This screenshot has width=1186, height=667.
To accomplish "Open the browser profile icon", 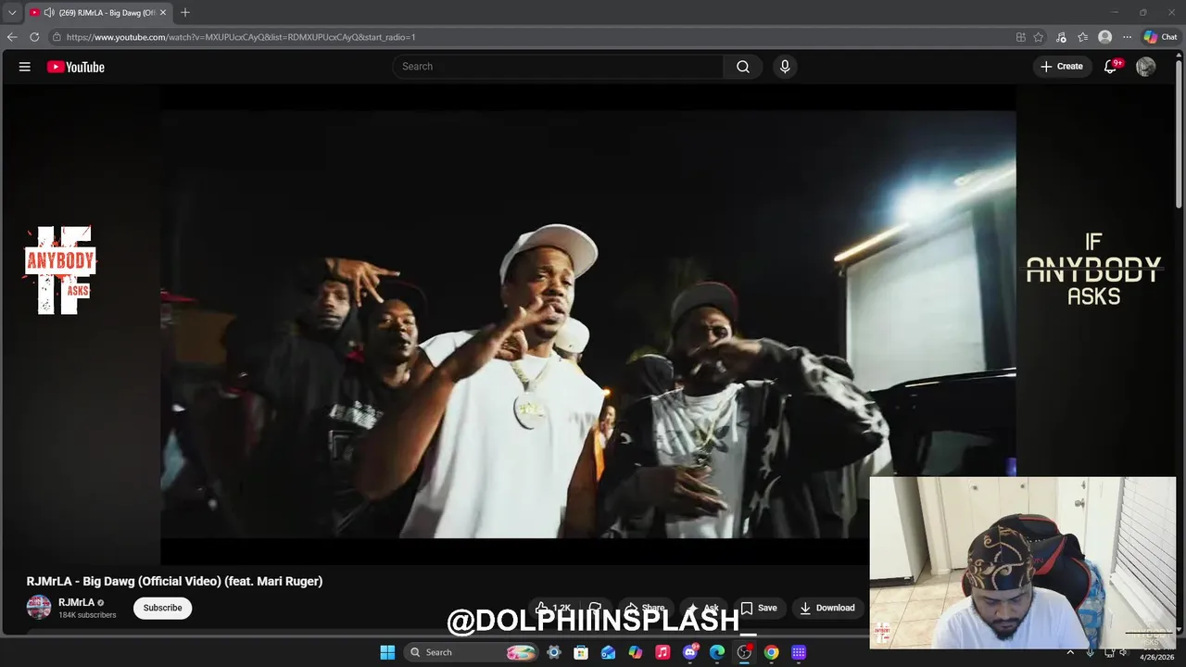I will [x=1104, y=37].
